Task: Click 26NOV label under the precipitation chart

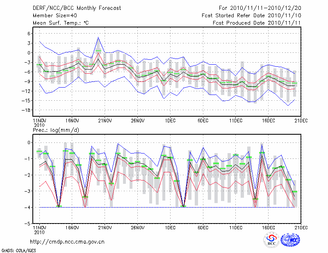Action: (137, 227)
